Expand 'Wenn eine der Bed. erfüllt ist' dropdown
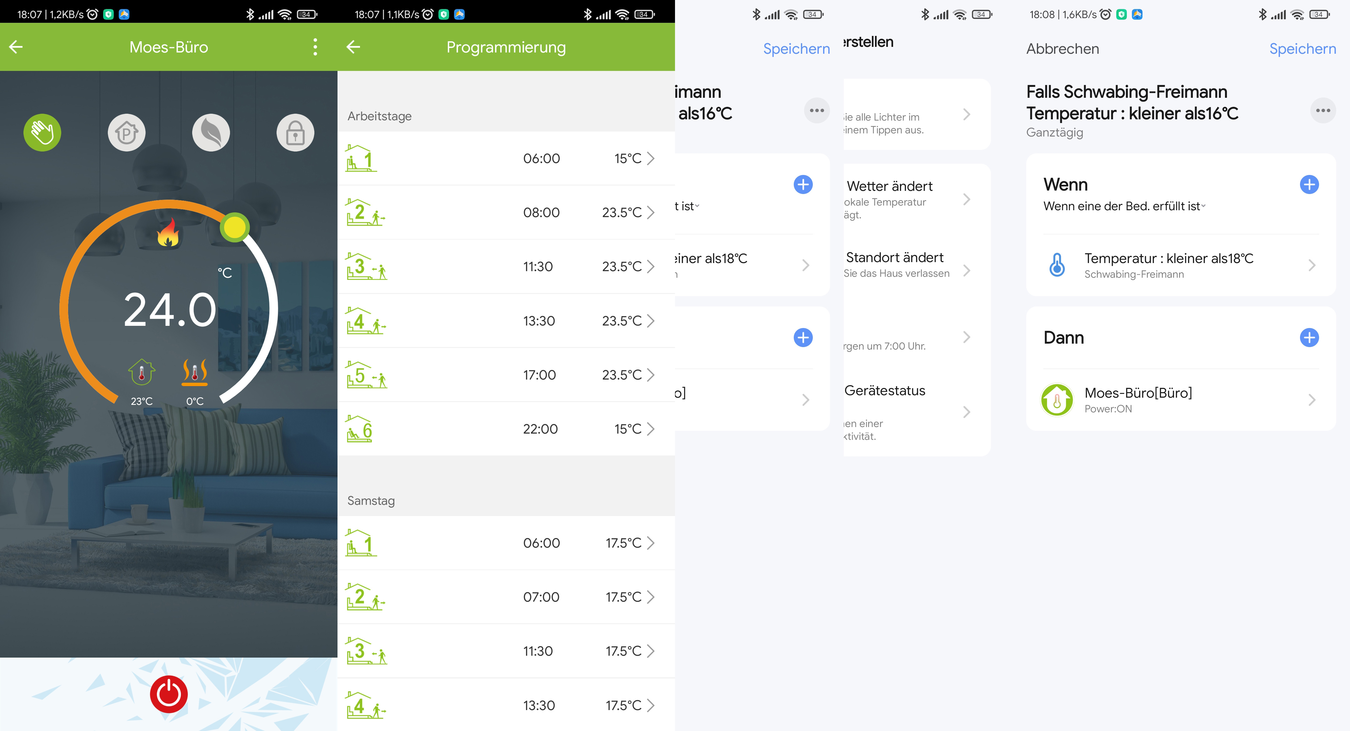The image size is (1350, 731). pos(1124,206)
